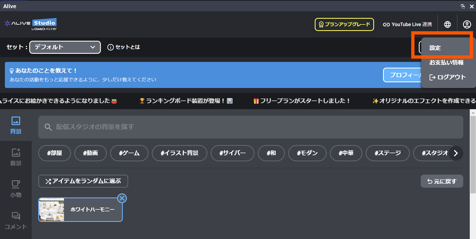Filter by the #サイバー tag
This screenshot has width=476, height=239.
point(233,153)
